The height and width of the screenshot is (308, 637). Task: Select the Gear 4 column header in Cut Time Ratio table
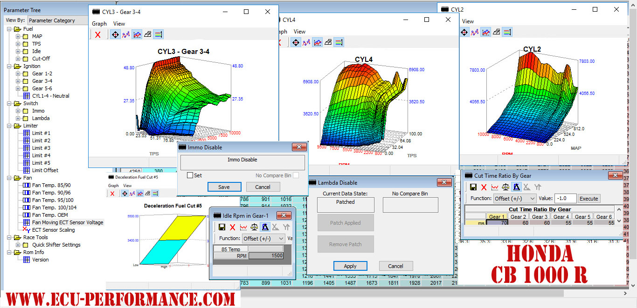561,217
